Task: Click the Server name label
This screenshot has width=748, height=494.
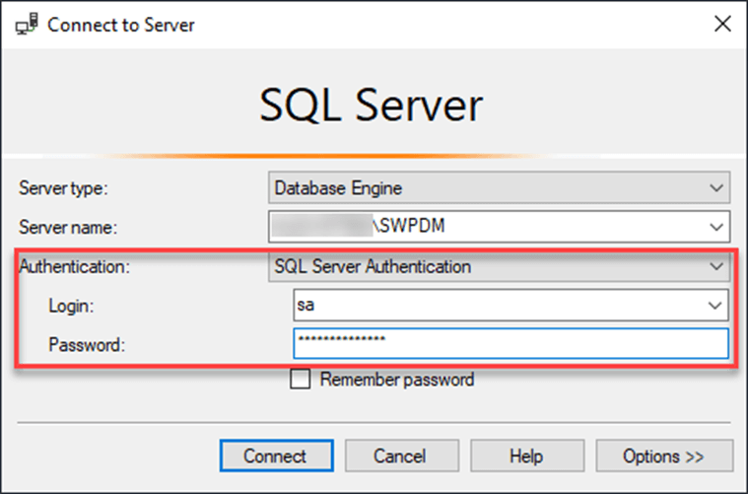Action: point(68,227)
